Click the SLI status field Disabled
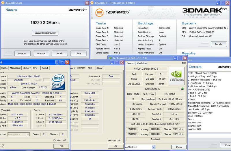This screenshot has height=151, width=231. [x=155, y=139]
